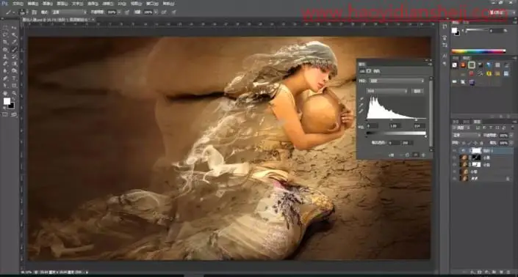Click the color spectrum ramp in Color panel
Screen dimensions: 518x277
(x=478, y=51)
